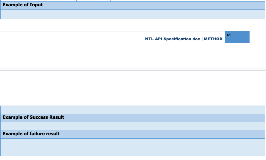Place cursor in empty cell under Success Result
Viewport: 266px width, 160px height.
[x=133, y=126]
